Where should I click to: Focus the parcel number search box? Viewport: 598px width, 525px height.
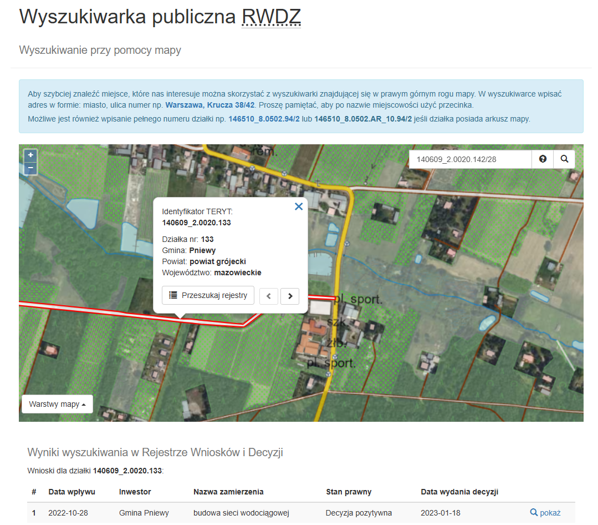470,159
